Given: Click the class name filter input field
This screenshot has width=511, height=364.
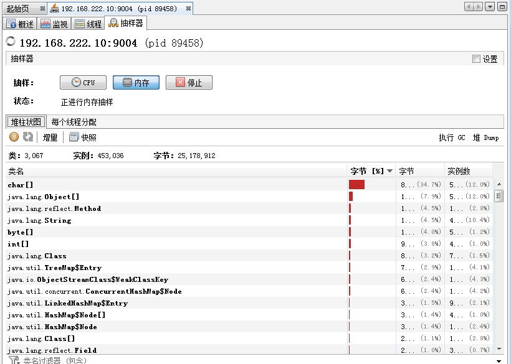Looking at the screenshot, I should point(257,360).
